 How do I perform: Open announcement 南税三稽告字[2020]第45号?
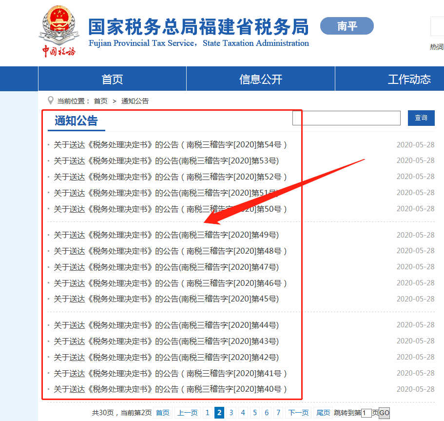pyautogui.click(x=166, y=299)
